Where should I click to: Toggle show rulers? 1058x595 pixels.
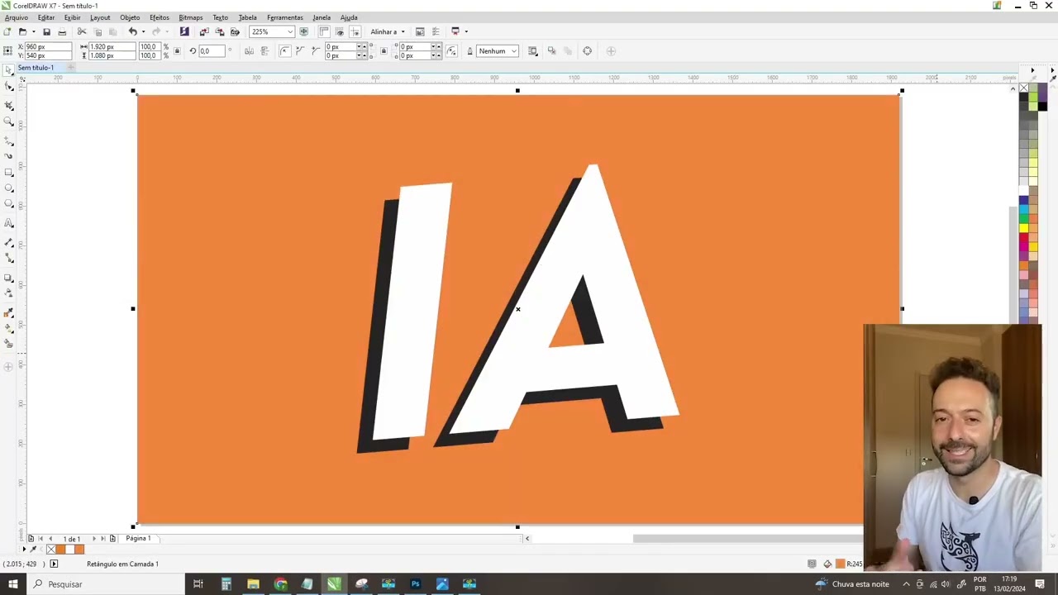[324, 31]
